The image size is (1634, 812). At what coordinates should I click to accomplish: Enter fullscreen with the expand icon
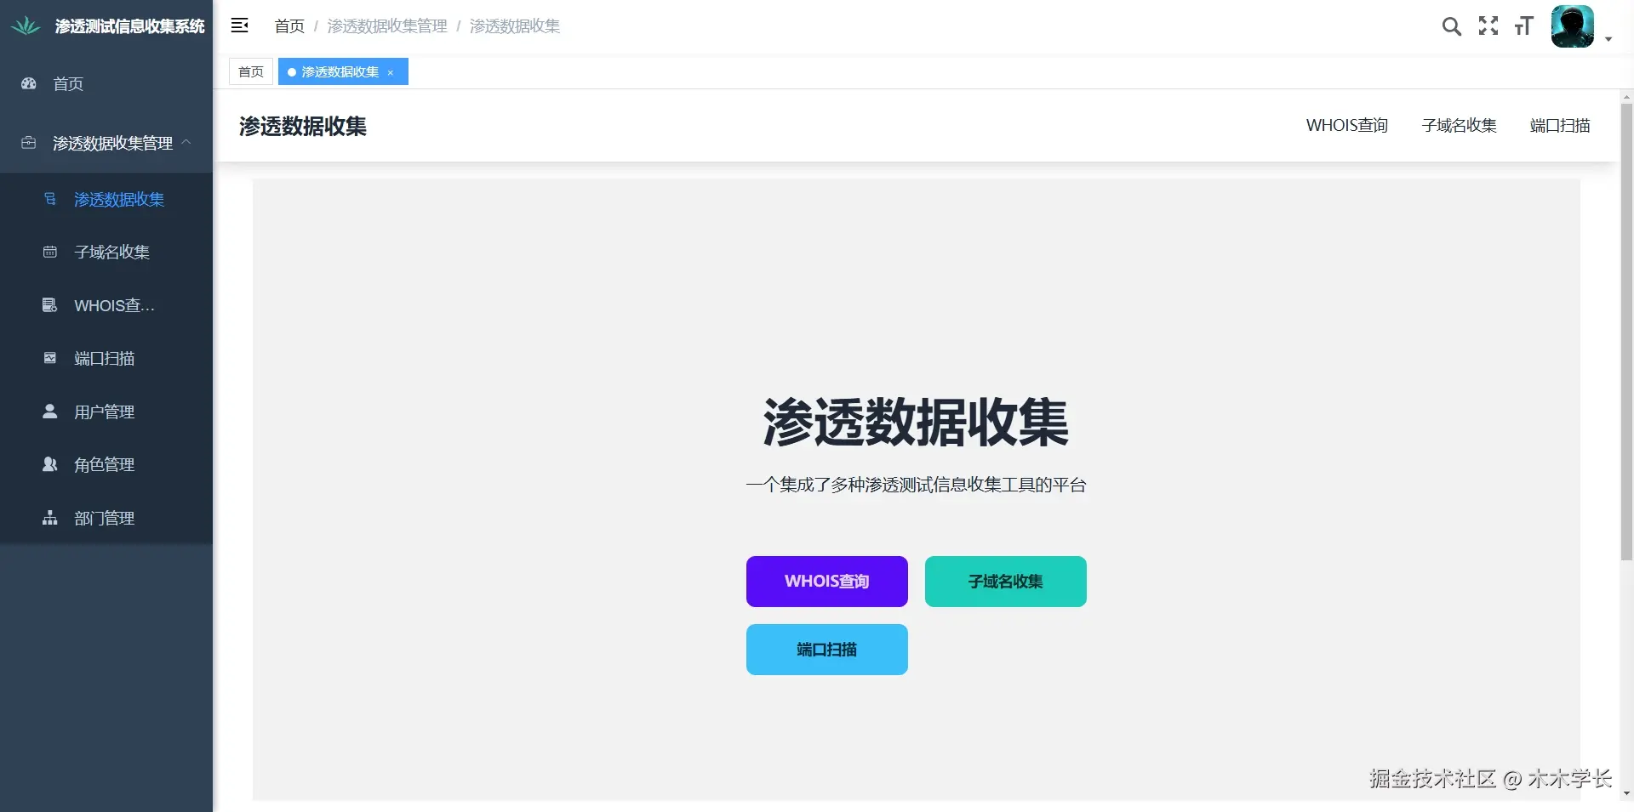(1488, 26)
